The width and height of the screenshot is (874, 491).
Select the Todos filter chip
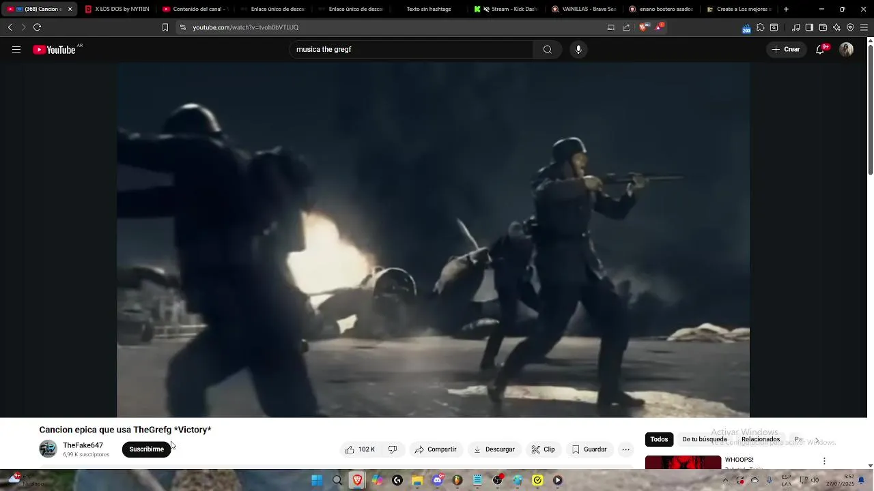659,440
